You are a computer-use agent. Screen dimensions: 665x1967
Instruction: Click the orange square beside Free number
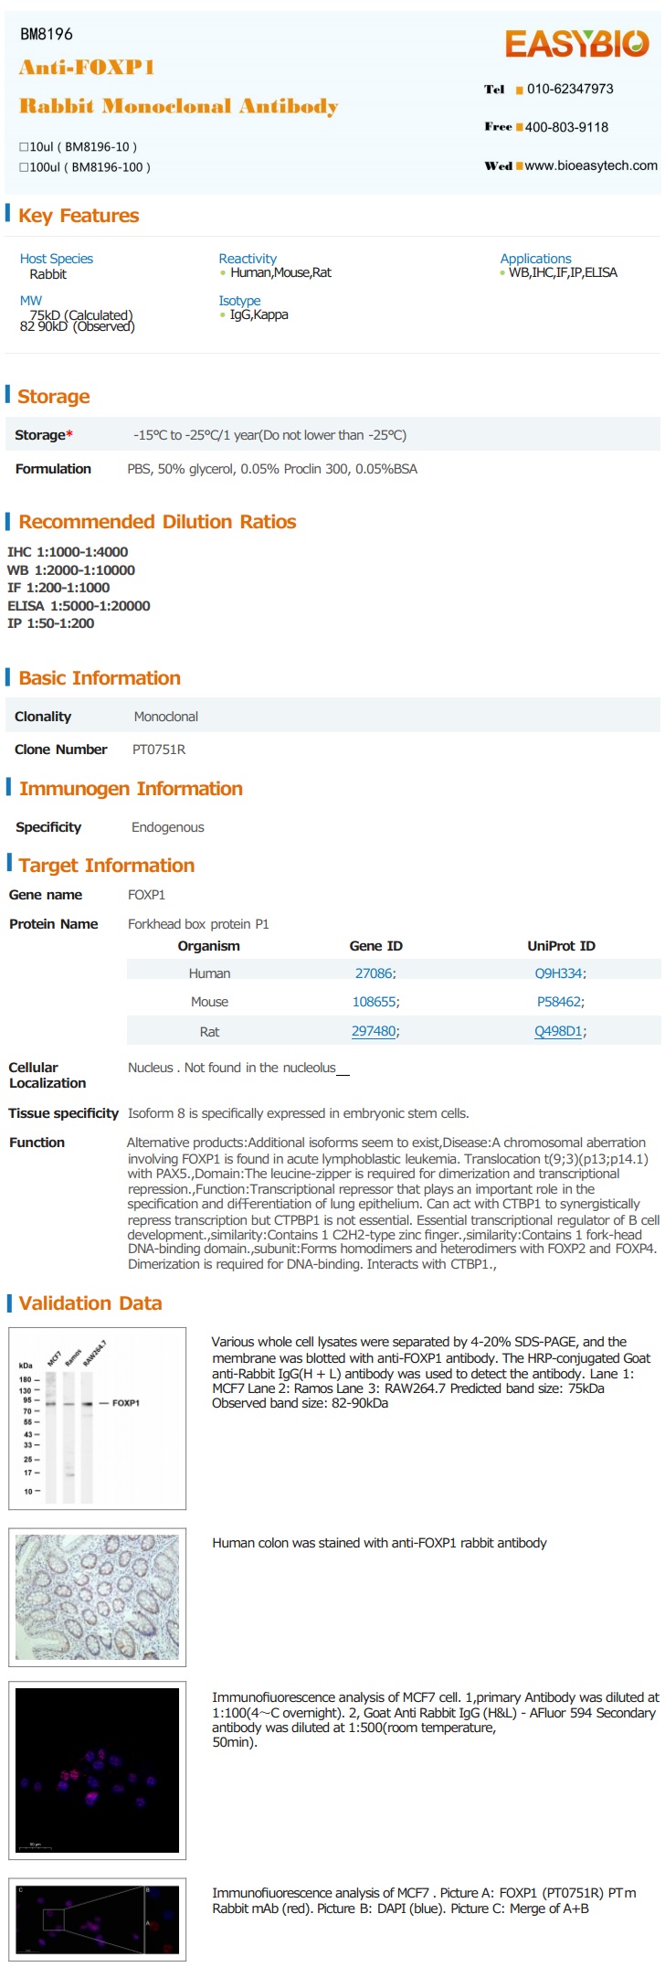coord(520,127)
